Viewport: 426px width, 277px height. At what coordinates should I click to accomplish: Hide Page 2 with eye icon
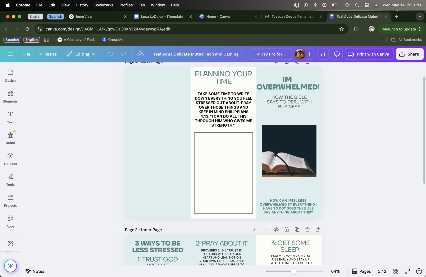(276, 230)
